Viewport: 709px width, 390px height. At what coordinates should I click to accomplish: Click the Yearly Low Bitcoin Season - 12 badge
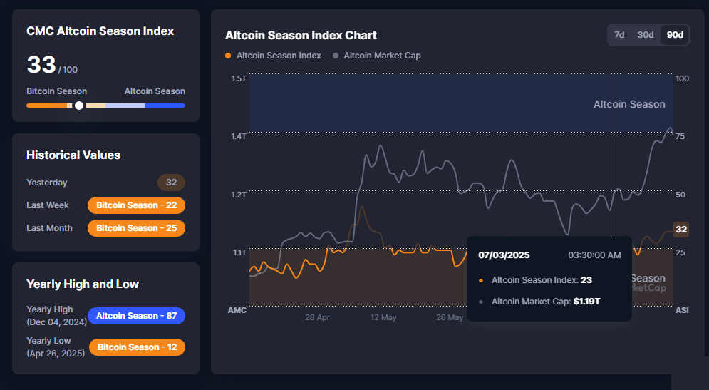click(136, 347)
